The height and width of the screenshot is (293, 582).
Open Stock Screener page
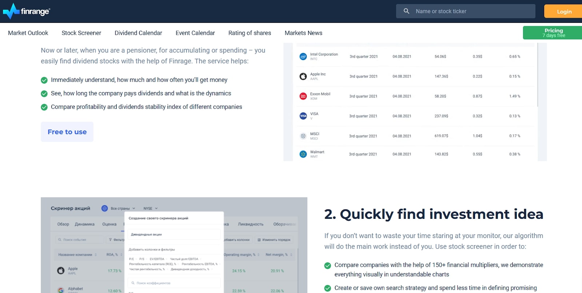pyautogui.click(x=81, y=33)
